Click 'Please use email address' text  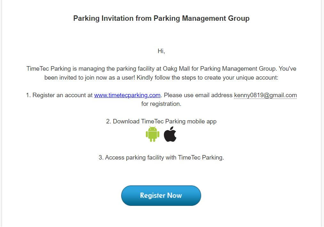point(198,95)
